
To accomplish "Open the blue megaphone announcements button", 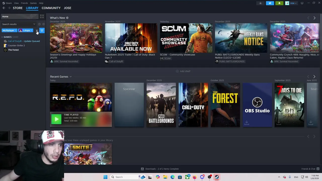I will 270,3.
